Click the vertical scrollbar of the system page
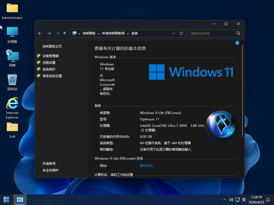274x205 pixels. (242, 91)
